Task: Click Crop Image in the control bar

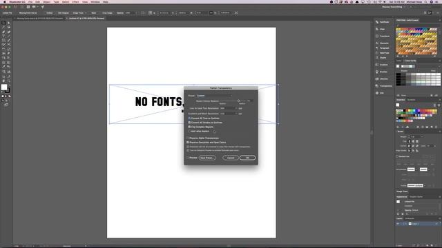Action: [x=107, y=13]
